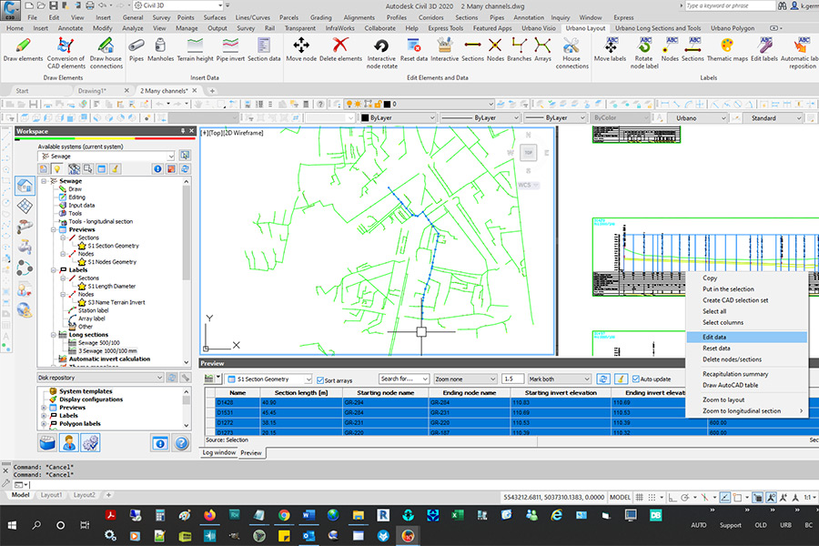The height and width of the screenshot is (546, 819).
Task: Open the Manholes insert tool
Action: [160, 50]
